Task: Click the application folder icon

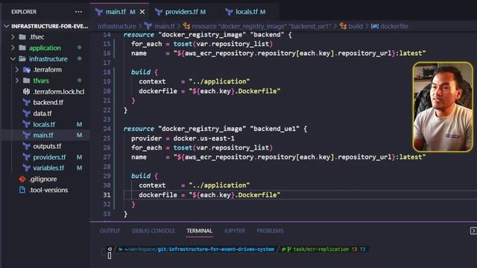Action: point(22,48)
